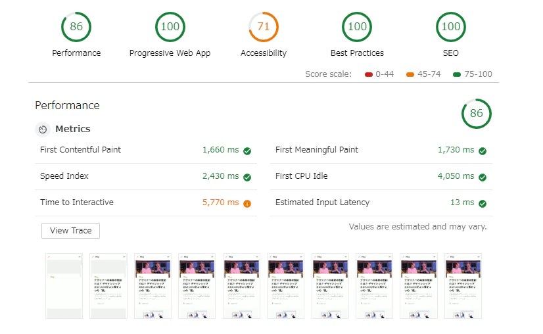Jump to Accessibility category label
Screen dimensions: 543x334
pos(264,53)
